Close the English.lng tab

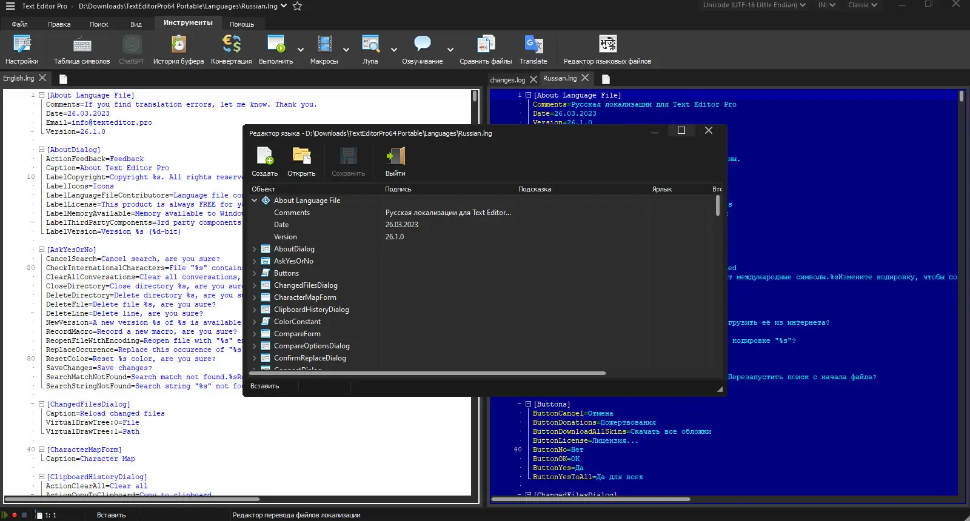(42, 78)
